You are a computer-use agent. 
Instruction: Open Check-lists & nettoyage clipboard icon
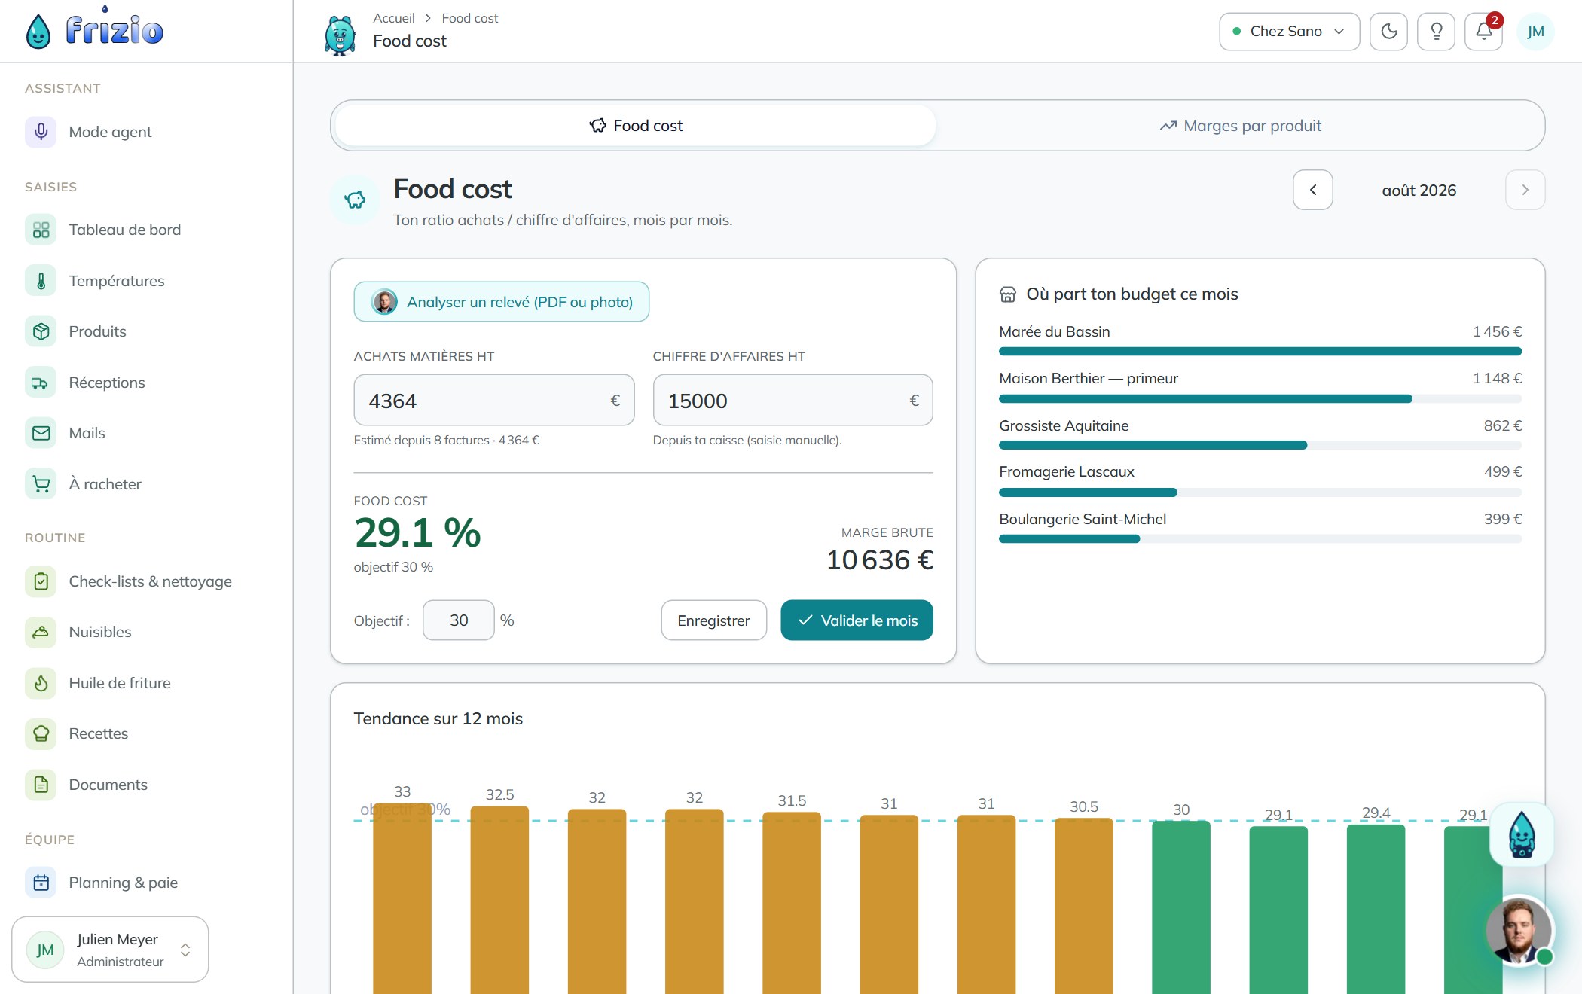tap(41, 581)
